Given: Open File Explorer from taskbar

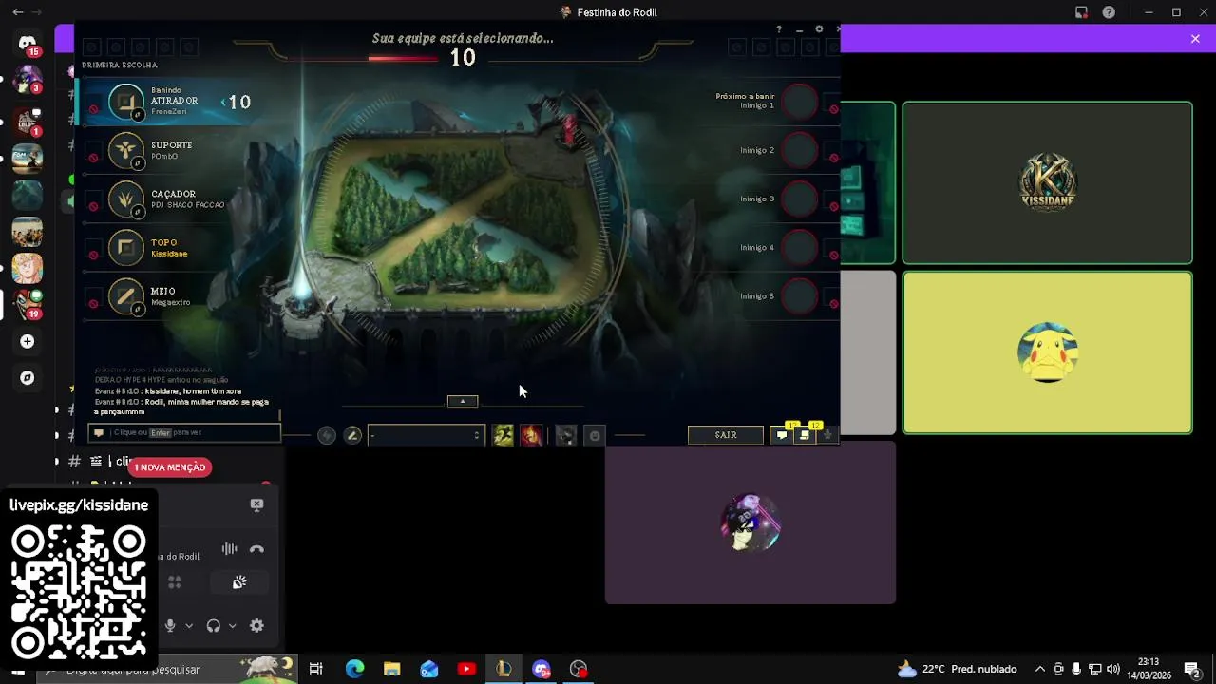Looking at the screenshot, I should click(391, 669).
